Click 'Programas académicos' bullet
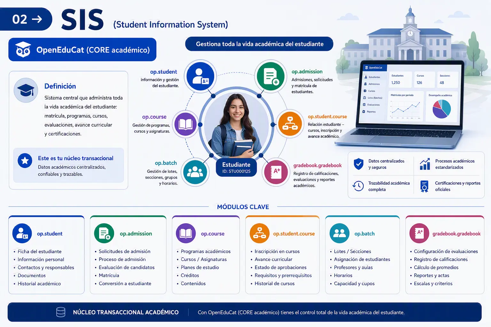Viewport: 491px width, 327px height. (206, 252)
